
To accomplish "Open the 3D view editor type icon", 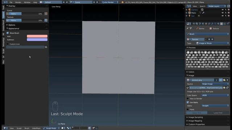I will click(x=5, y=128).
